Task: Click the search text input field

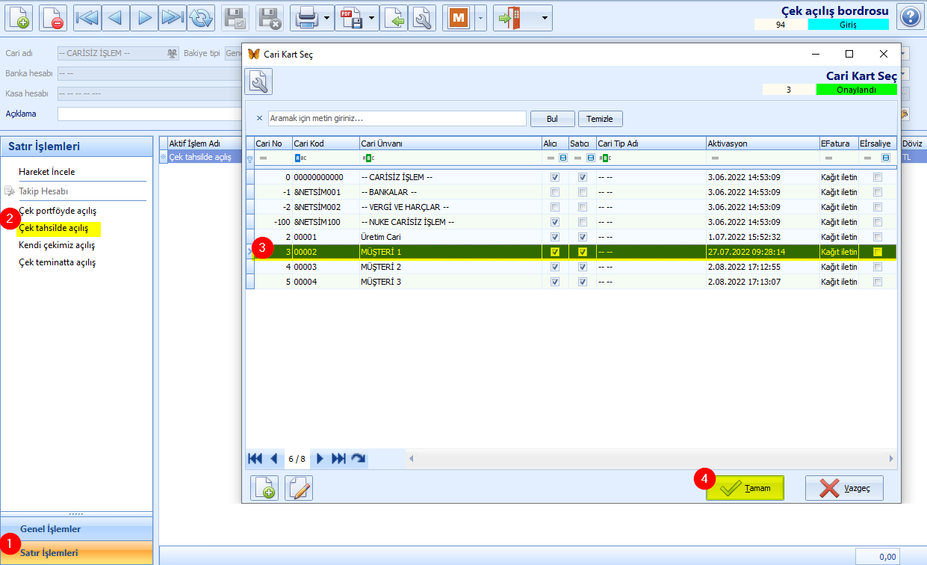Action: 397,119
